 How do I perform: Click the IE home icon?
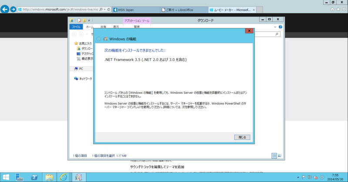point(332,9)
